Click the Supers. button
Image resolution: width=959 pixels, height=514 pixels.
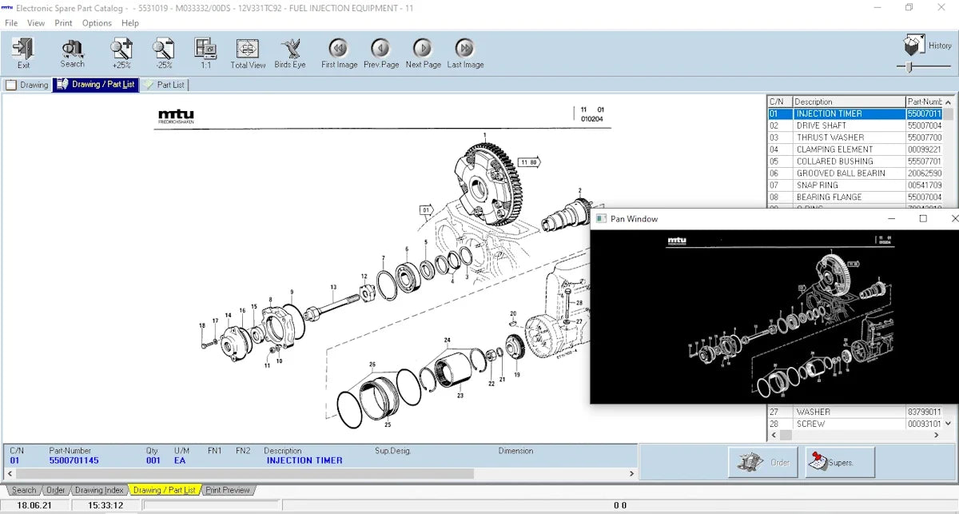839,462
